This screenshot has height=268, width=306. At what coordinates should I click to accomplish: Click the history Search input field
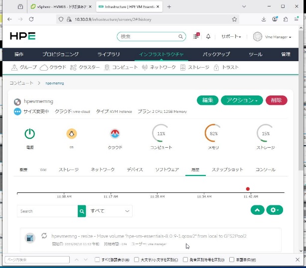47,211
